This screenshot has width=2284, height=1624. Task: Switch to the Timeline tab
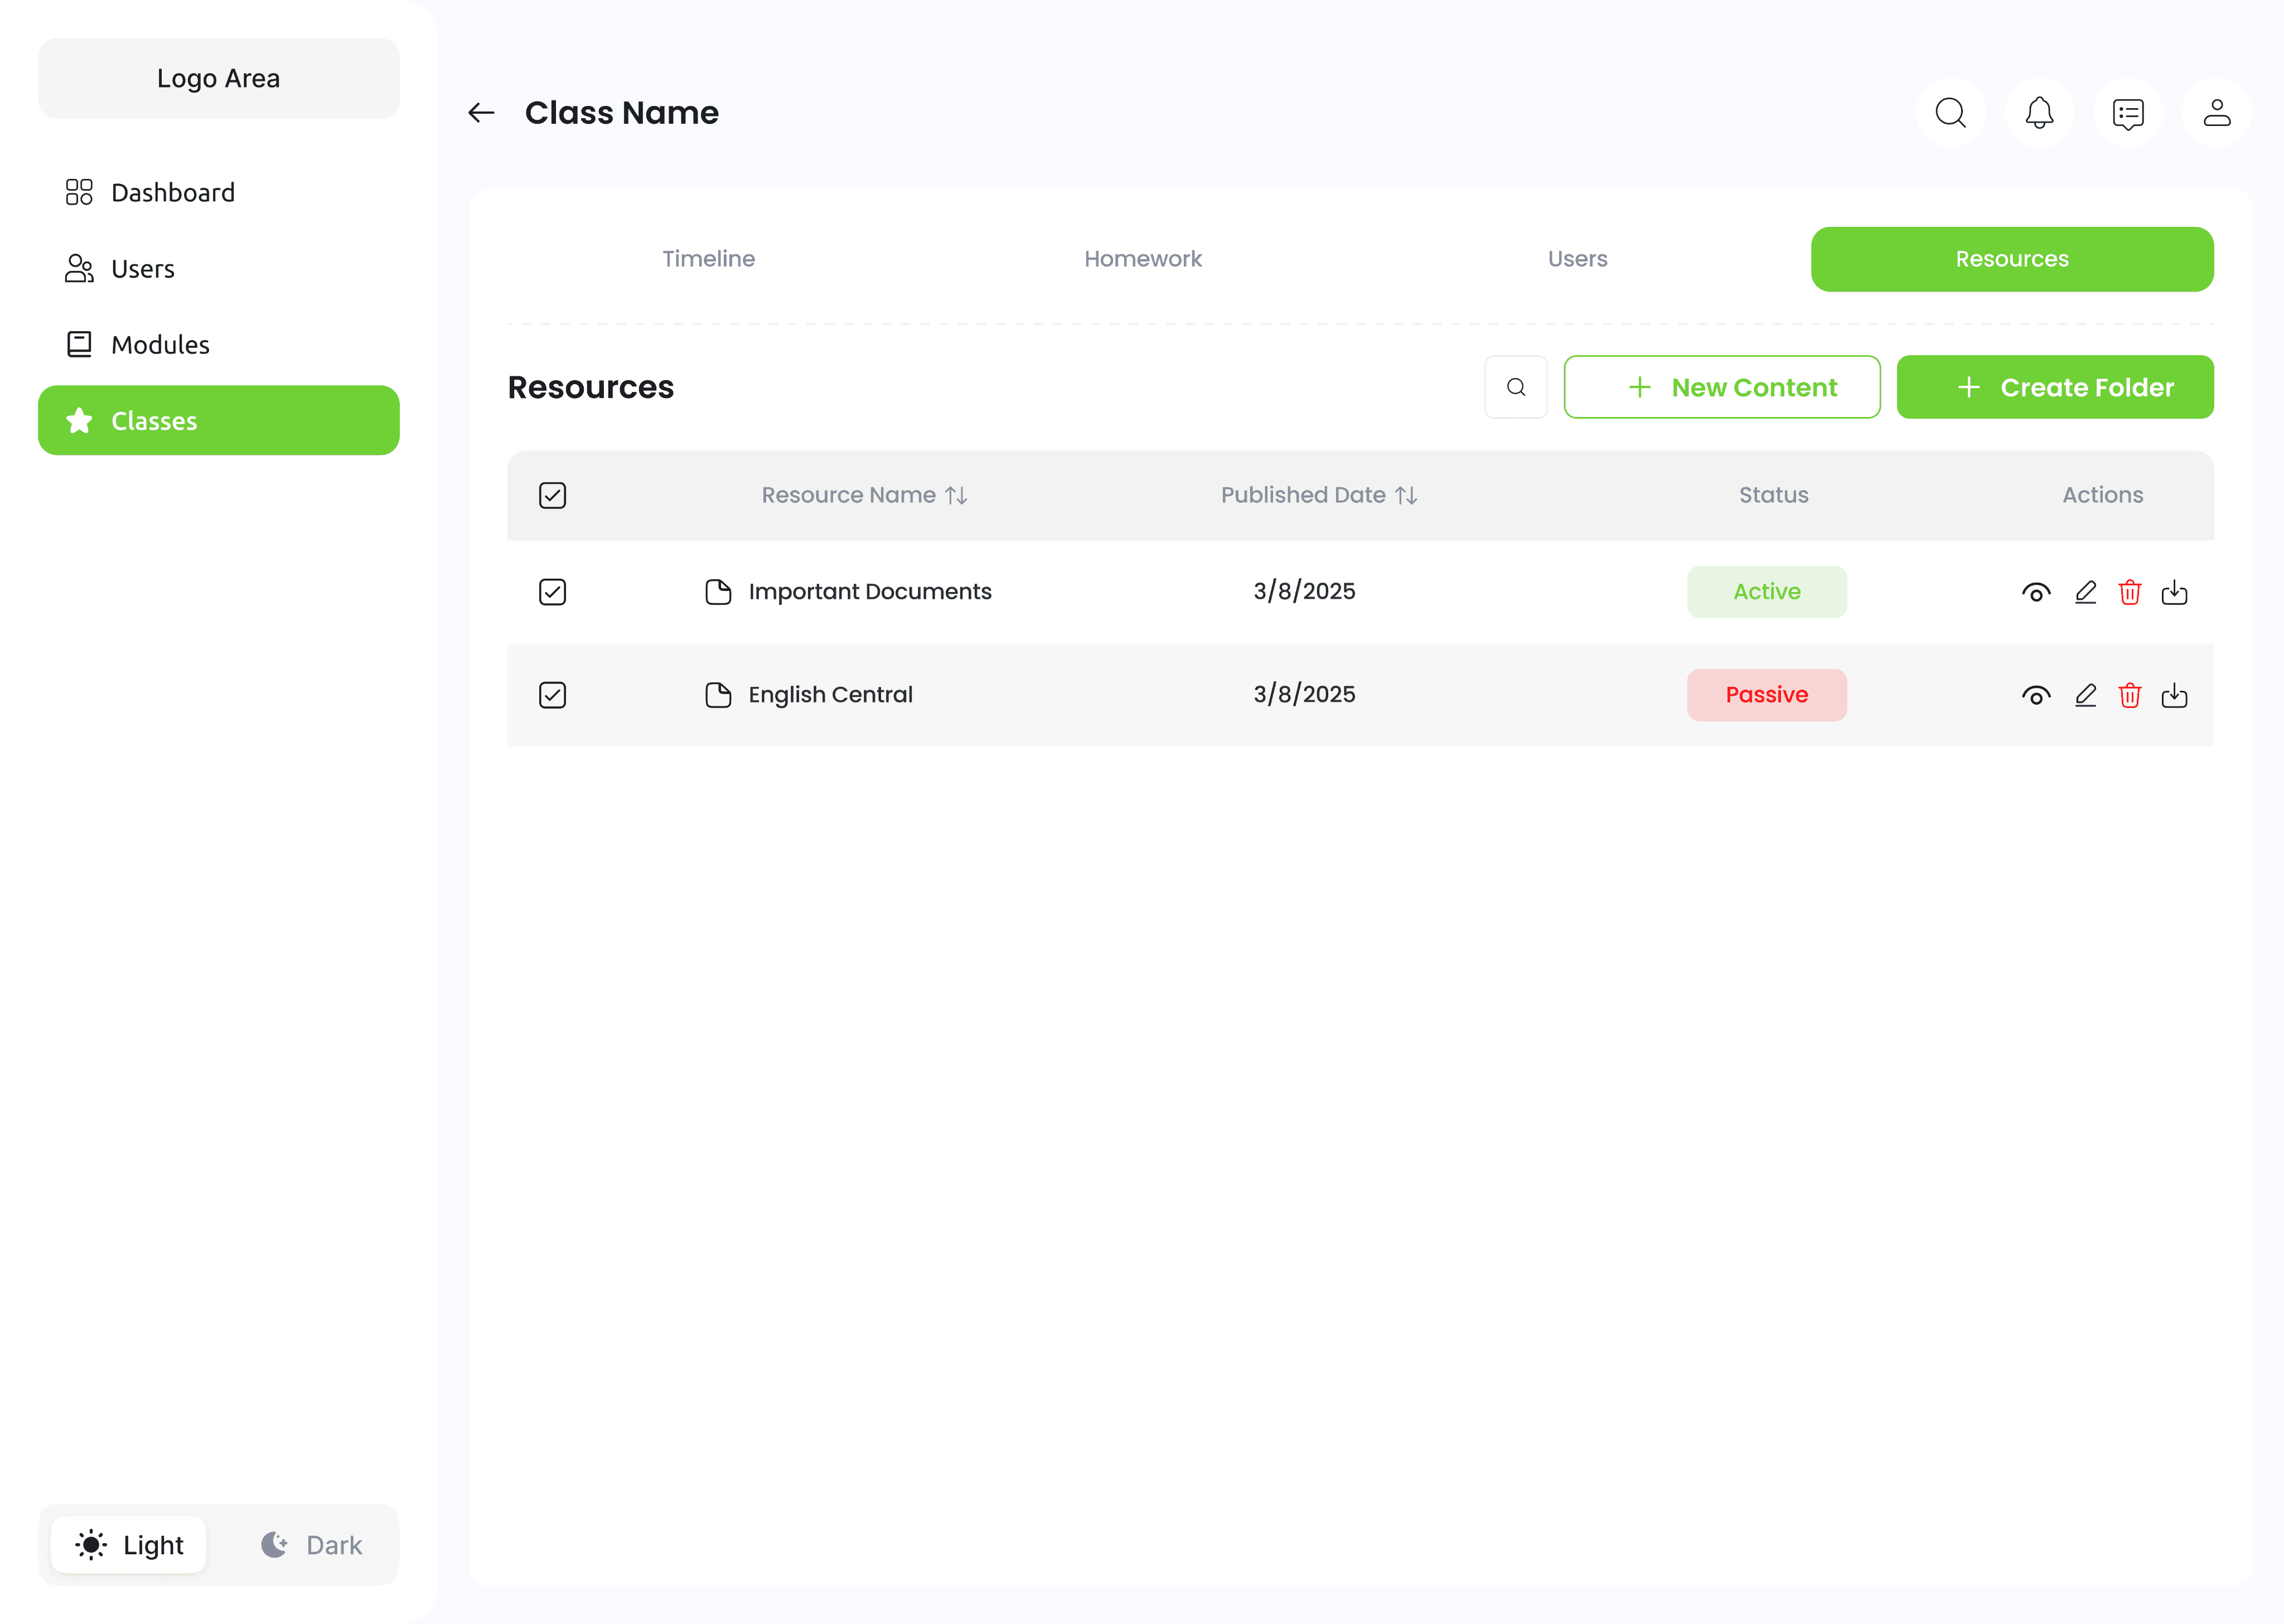(x=708, y=259)
